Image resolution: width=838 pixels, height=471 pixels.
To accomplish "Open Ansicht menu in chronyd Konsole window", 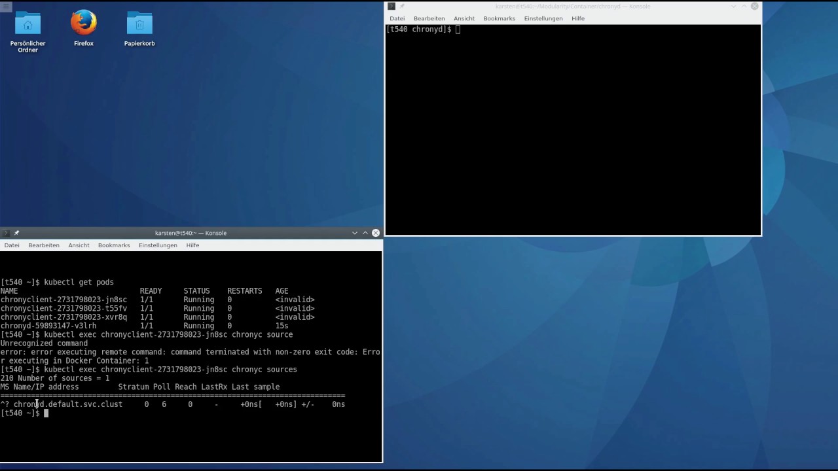I will [x=464, y=18].
